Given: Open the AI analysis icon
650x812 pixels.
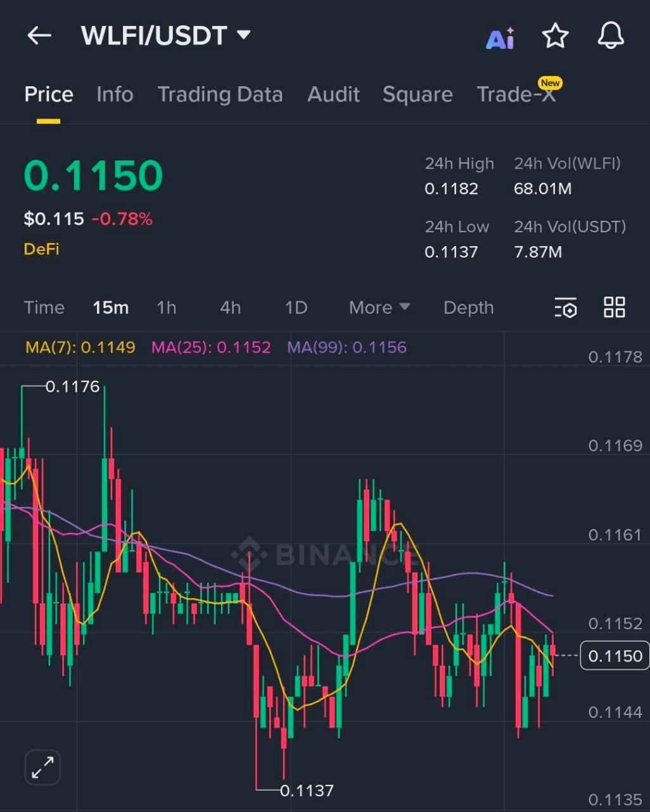Looking at the screenshot, I should pyautogui.click(x=500, y=38).
